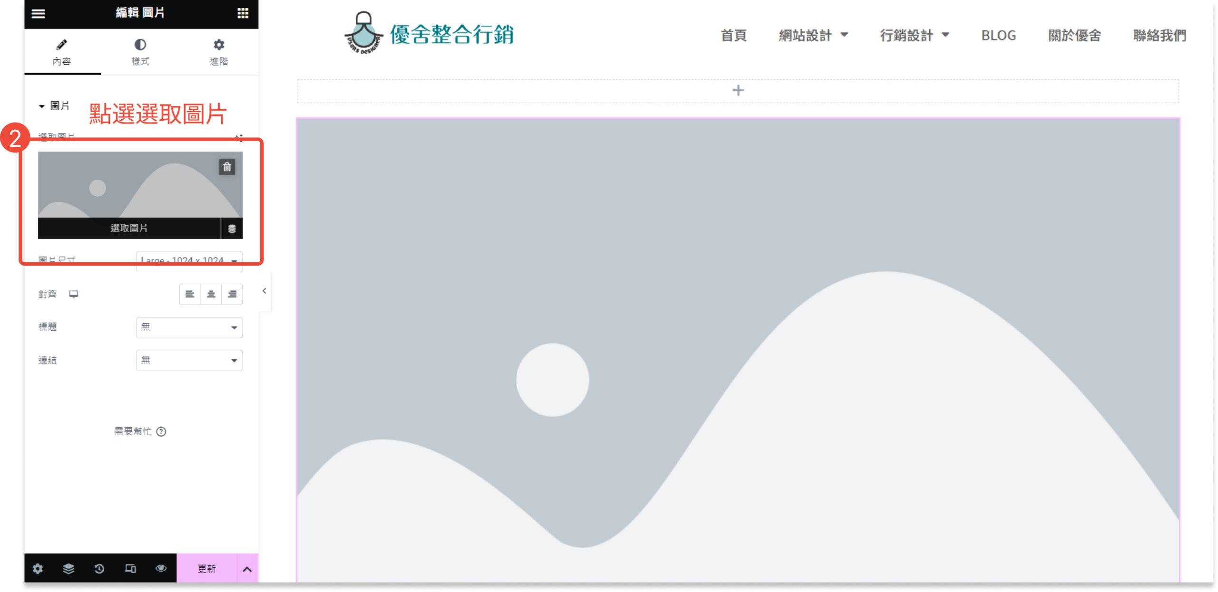Open the Navigator layers icon
This screenshot has width=1218, height=592.
click(x=69, y=568)
